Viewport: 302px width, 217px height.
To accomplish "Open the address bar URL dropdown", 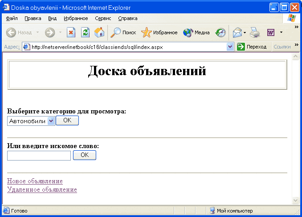I will pos(230,47).
